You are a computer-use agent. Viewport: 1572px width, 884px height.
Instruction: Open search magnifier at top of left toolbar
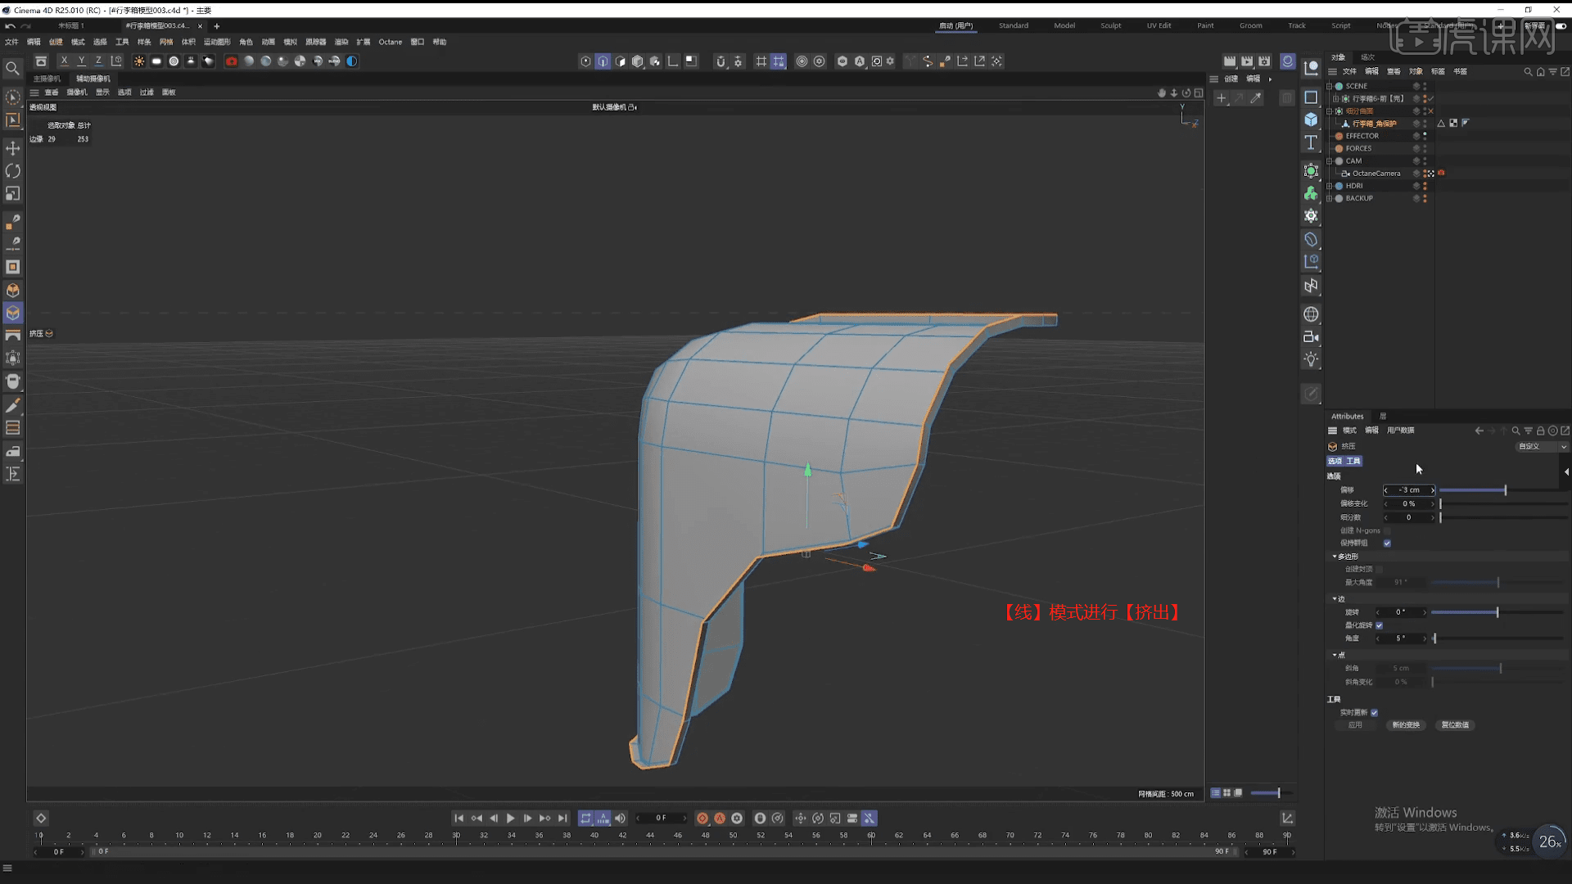[x=12, y=69]
